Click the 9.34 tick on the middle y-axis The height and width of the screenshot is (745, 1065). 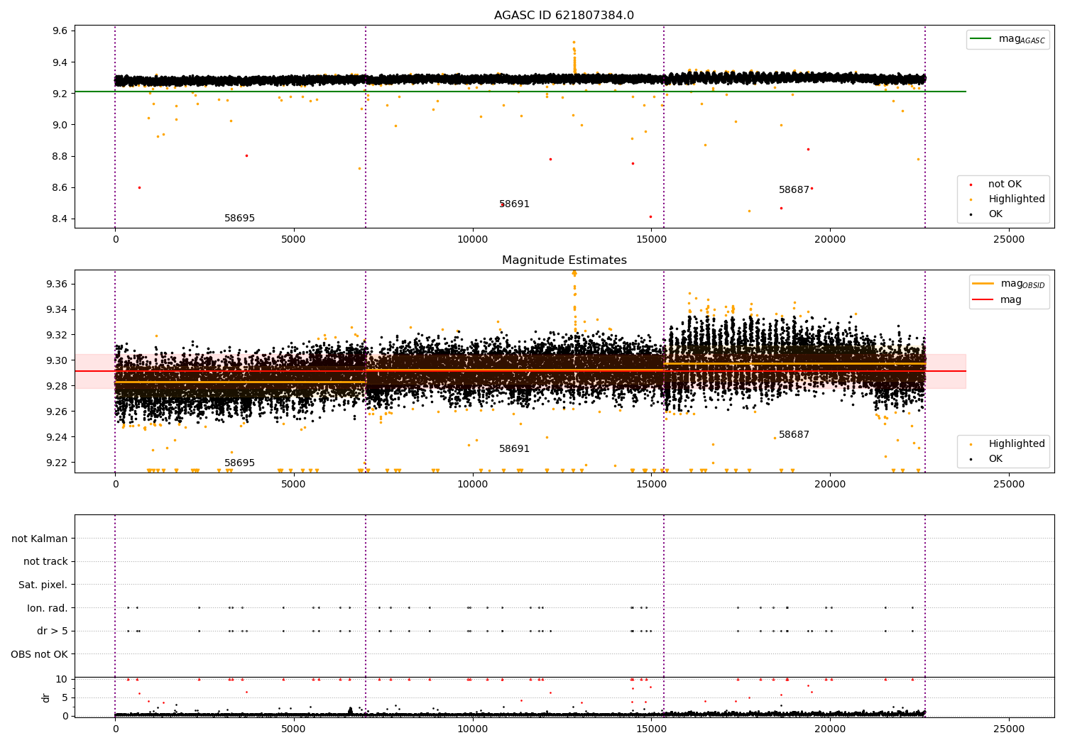pyautogui.click(x=57, y=310)
